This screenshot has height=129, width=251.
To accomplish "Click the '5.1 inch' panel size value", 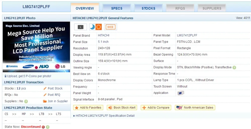I will click(x=103, y=42).
